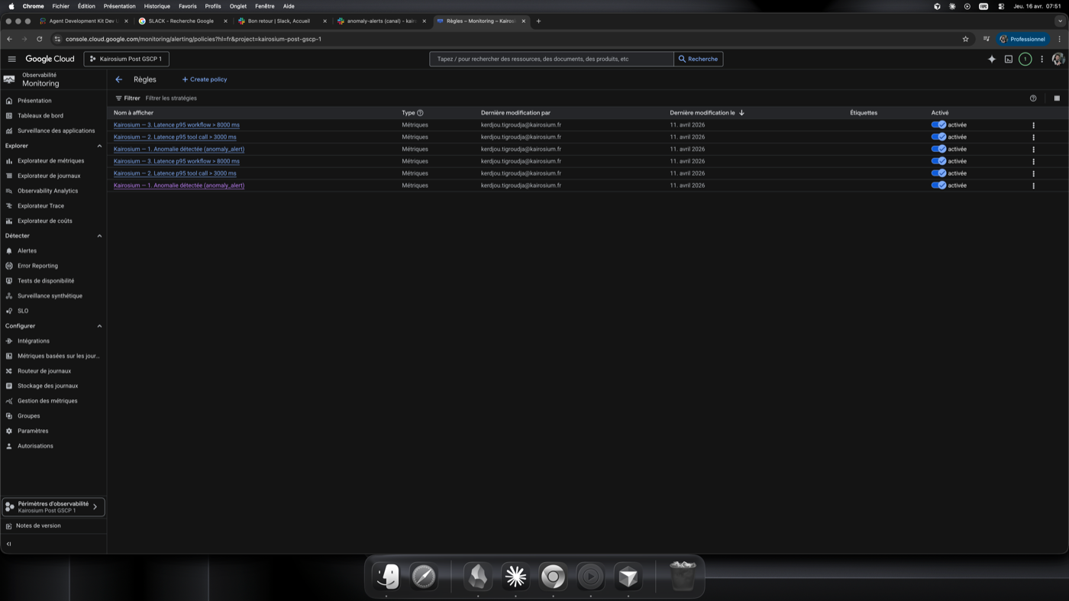Screen dimensions: 1069x601
Task: Open the topmost Latence p95 workflow policy link
Action: pos(176,124)
